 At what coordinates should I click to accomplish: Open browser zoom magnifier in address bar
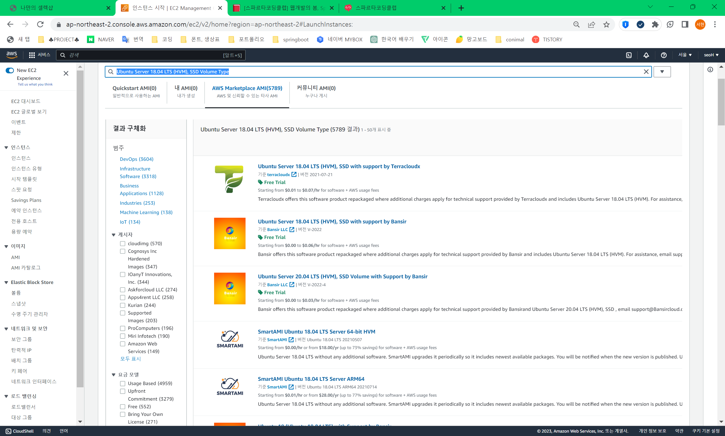point(576,25)
